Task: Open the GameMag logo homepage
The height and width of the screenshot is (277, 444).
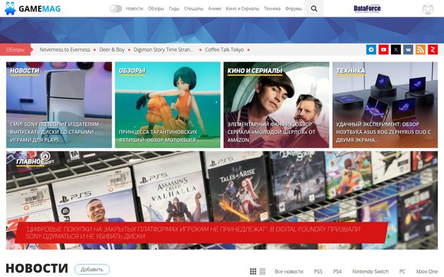Action: click(33, 9)
